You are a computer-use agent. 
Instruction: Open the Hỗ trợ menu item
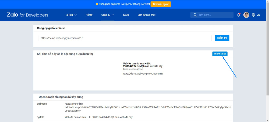click(x=89, y=15)
